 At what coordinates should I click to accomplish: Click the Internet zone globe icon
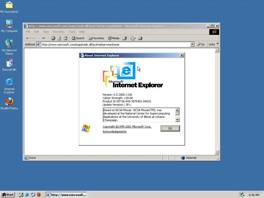click(183, 158)
